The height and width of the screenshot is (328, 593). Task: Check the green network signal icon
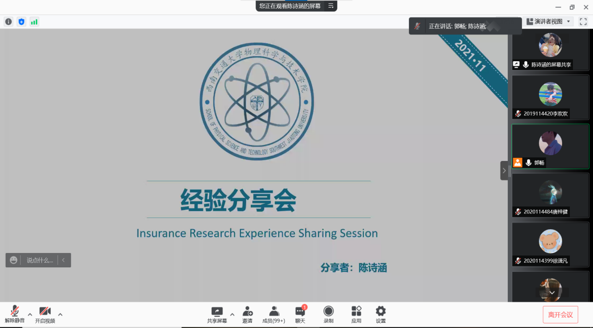[x=34, y=22]
